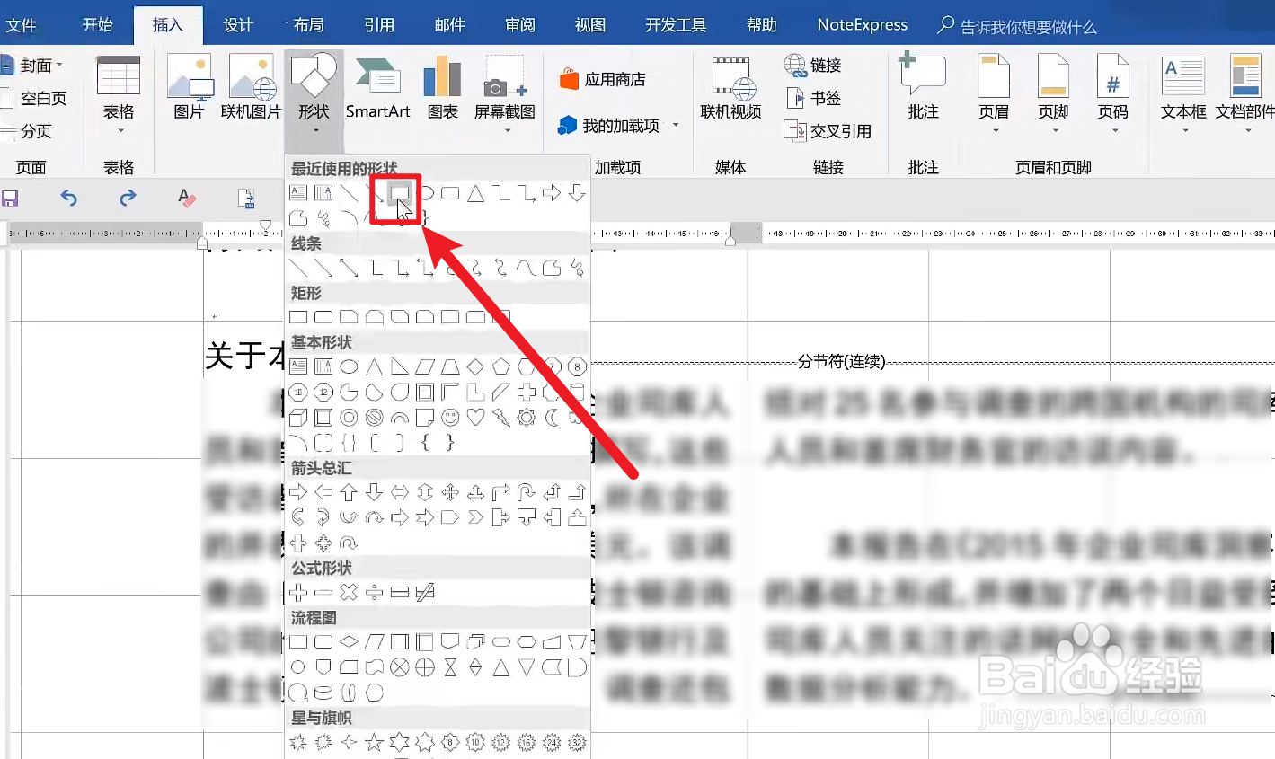Select the sun shape in basic shapes

pyautogui.click(x=527, y=417)
